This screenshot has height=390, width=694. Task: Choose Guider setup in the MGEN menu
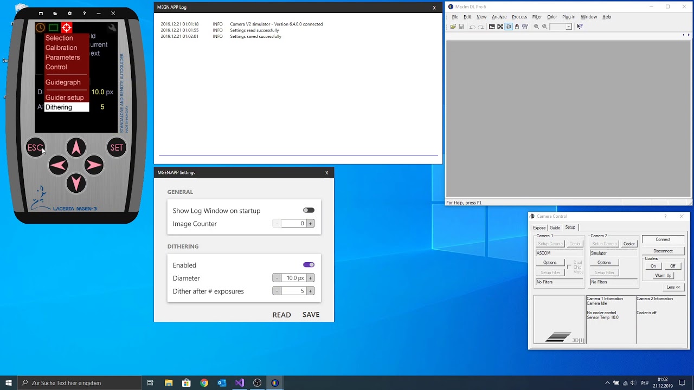65,97
